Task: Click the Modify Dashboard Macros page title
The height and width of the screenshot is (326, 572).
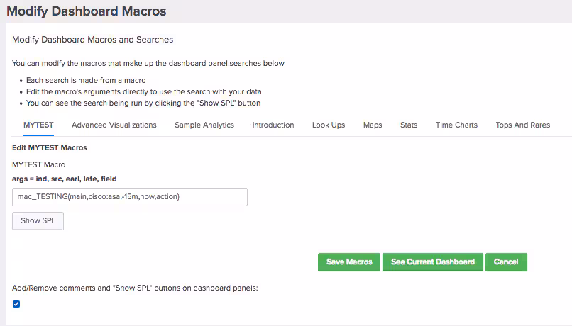Action: 86,11
